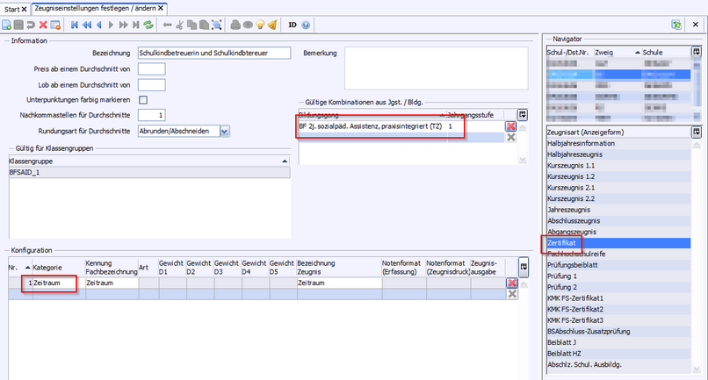
Task: Open column chooser of Zeugnisart list
Action: (696, 132)
